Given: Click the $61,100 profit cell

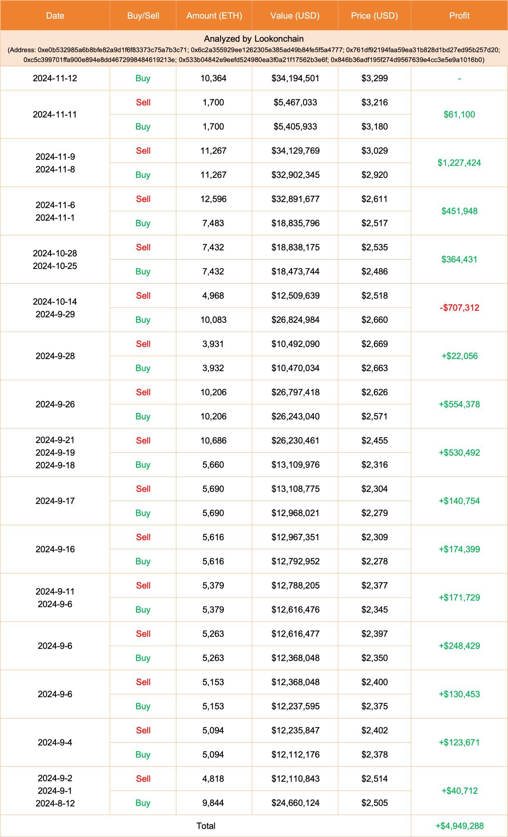Looking at the screenshot, I should click(x=459, y=114).
